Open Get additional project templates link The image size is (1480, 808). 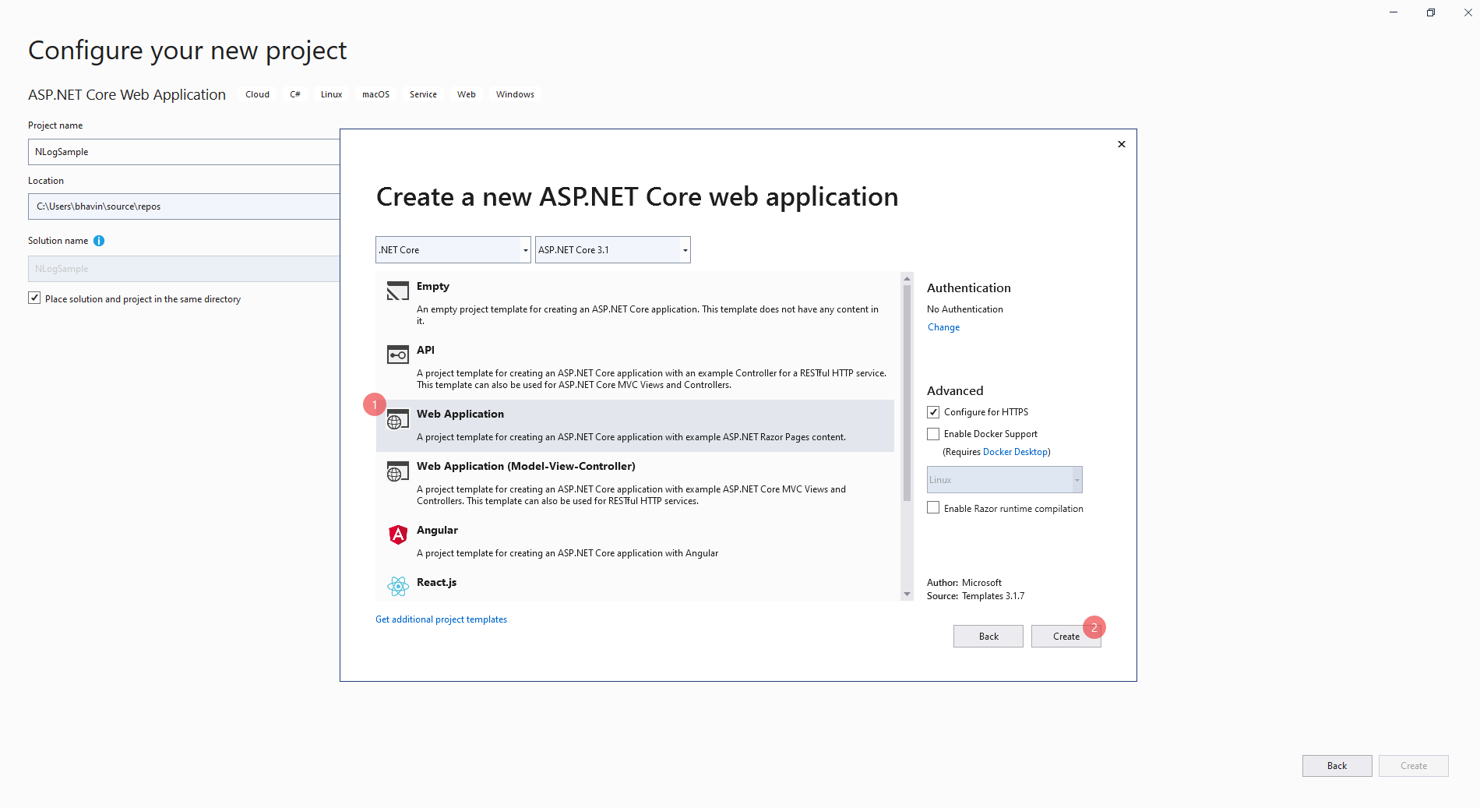coord(441,619)
